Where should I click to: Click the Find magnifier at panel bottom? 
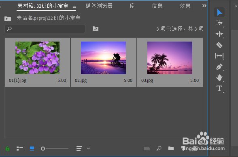coord(159,149)
